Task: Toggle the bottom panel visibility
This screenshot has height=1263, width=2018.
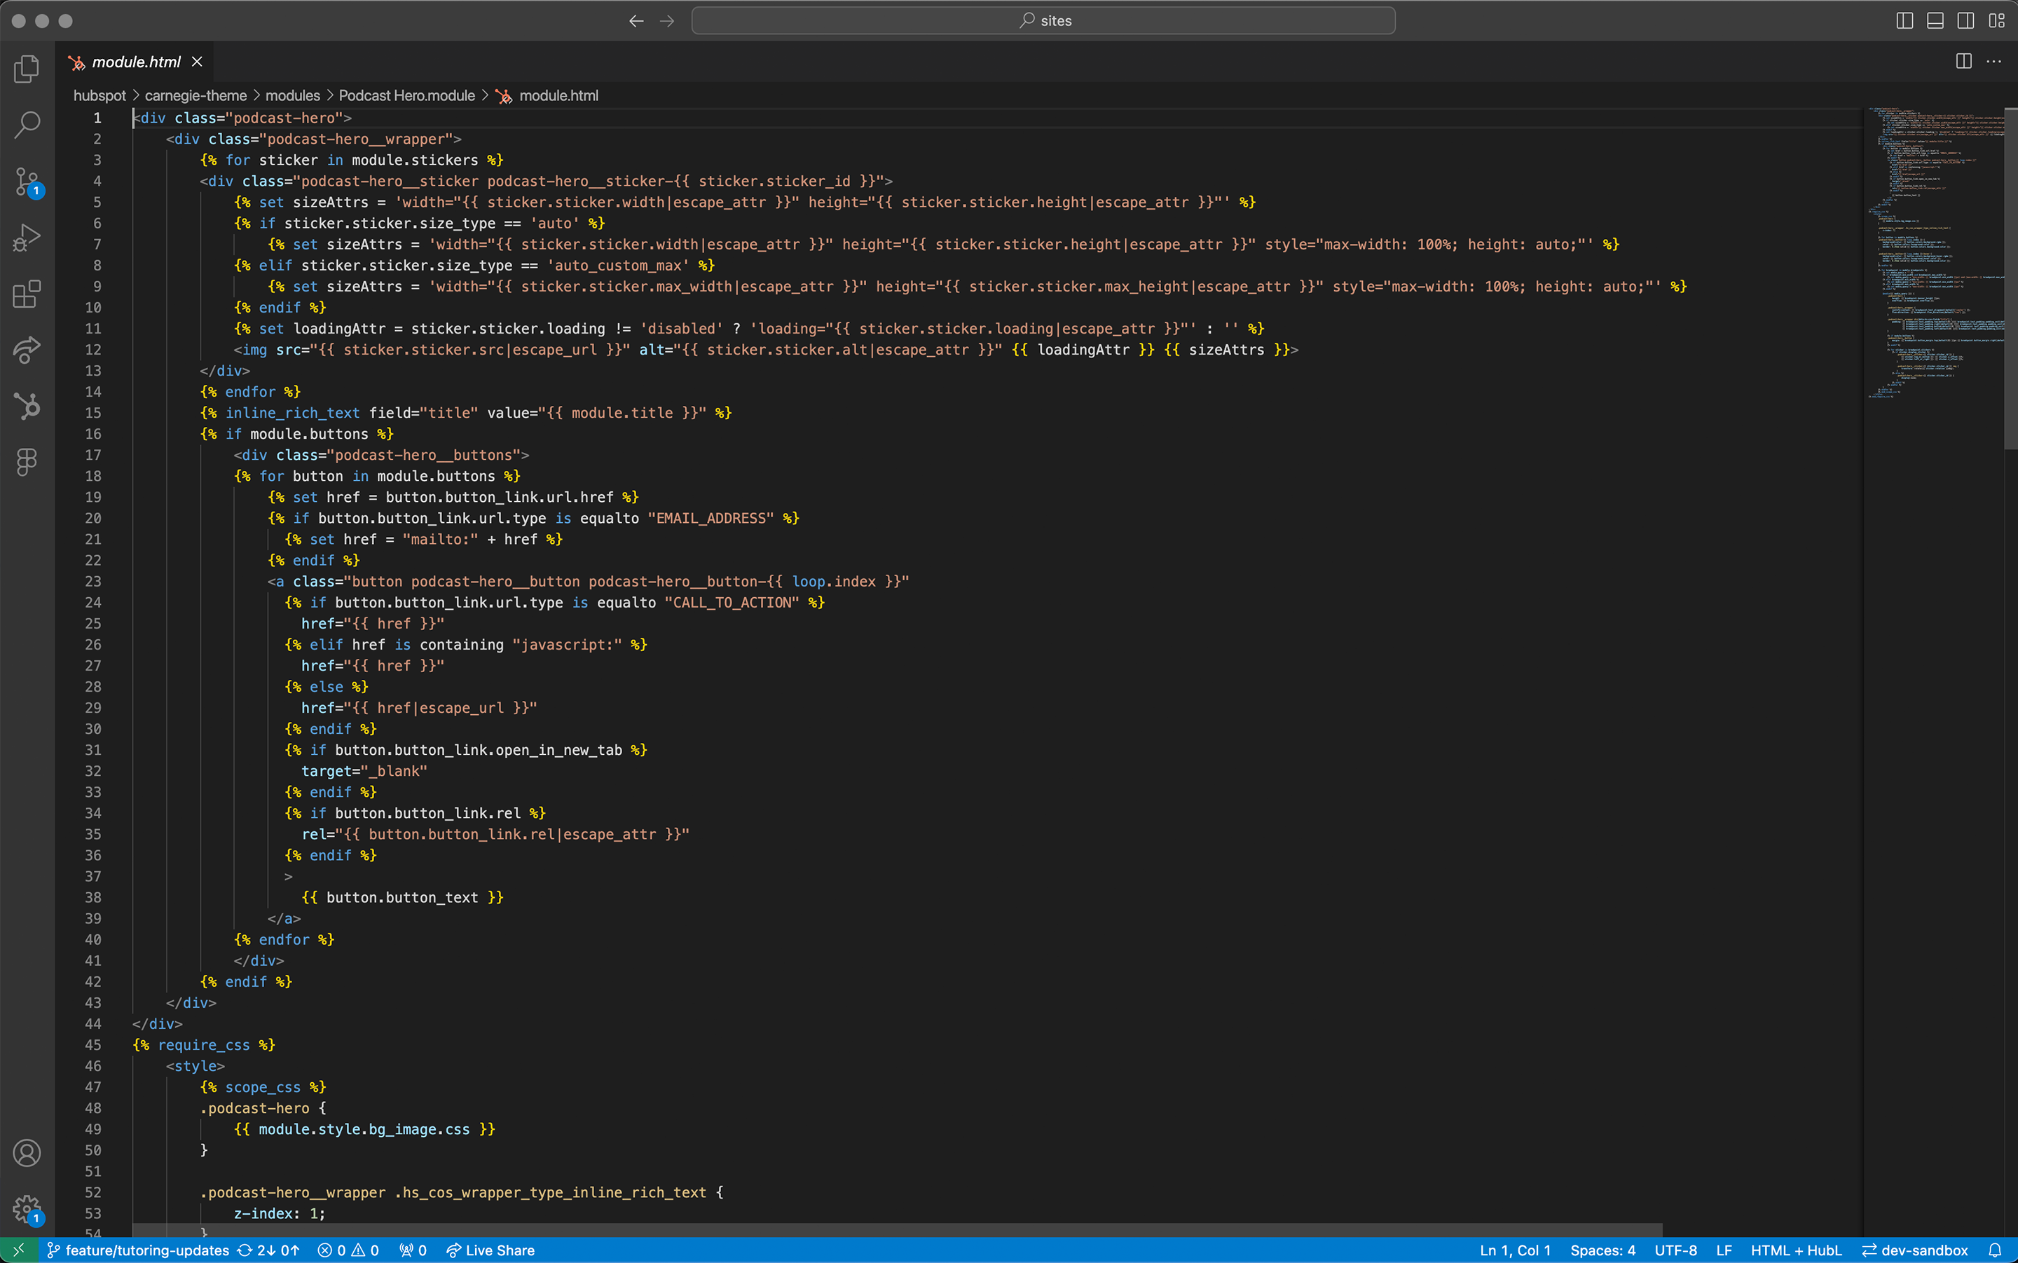Action: [x=1935, y=21]
